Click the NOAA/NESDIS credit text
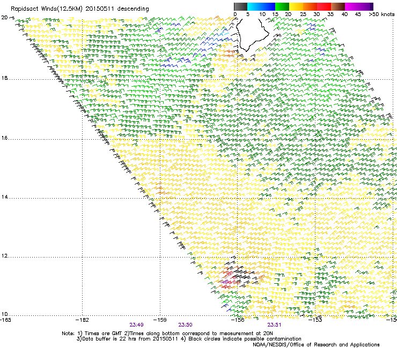The image size is (397, 348). click(x=316, y=345)
